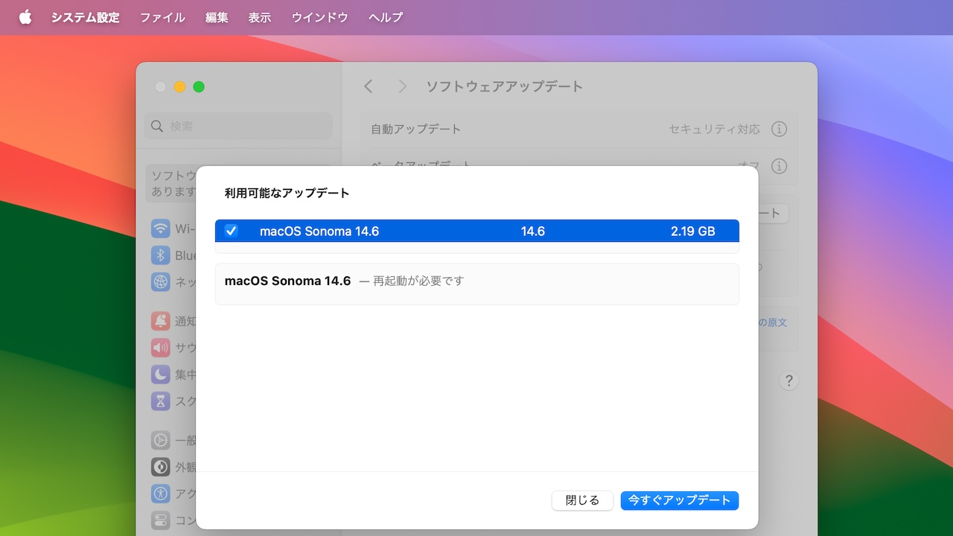Click the question mark help button
953x536 pixels.
tap(788, 380)
